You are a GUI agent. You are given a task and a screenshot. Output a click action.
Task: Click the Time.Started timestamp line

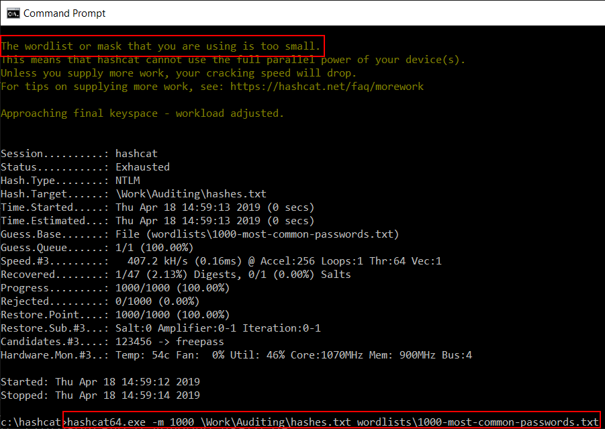pos(157,207)
